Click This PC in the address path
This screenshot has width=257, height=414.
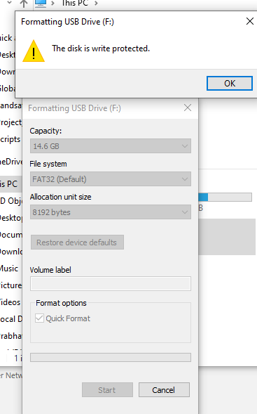[75, 4]
